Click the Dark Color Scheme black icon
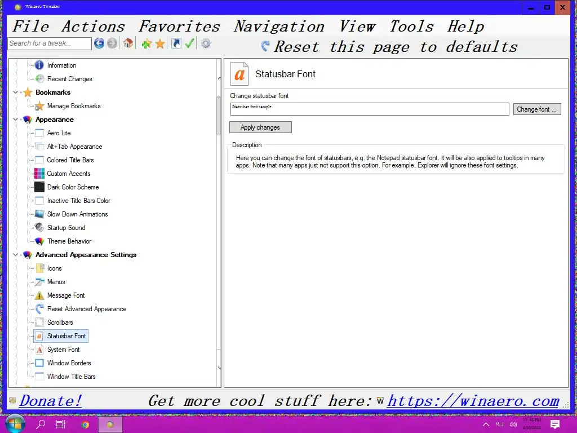Screen dimensions: 577x433 39,187
